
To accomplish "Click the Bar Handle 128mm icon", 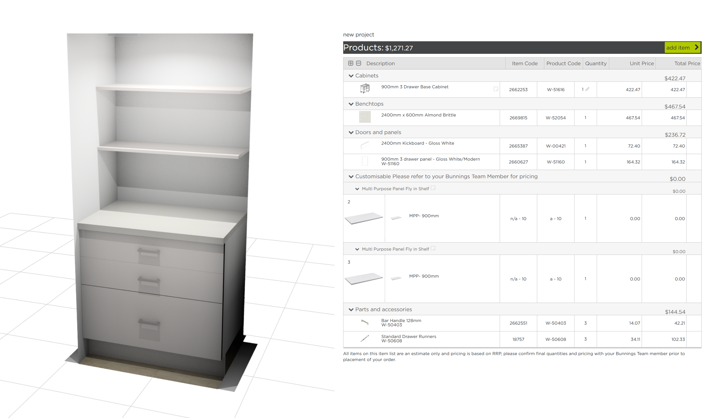I will [x=365, y=322].
